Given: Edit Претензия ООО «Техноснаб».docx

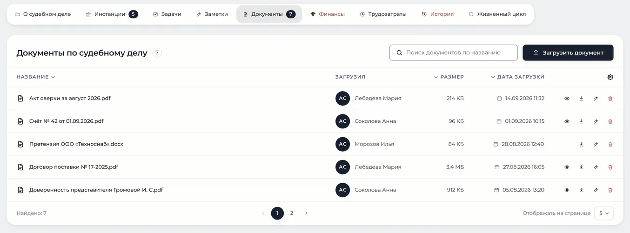Looking at the screenshot, I should (x=596, y=144).
